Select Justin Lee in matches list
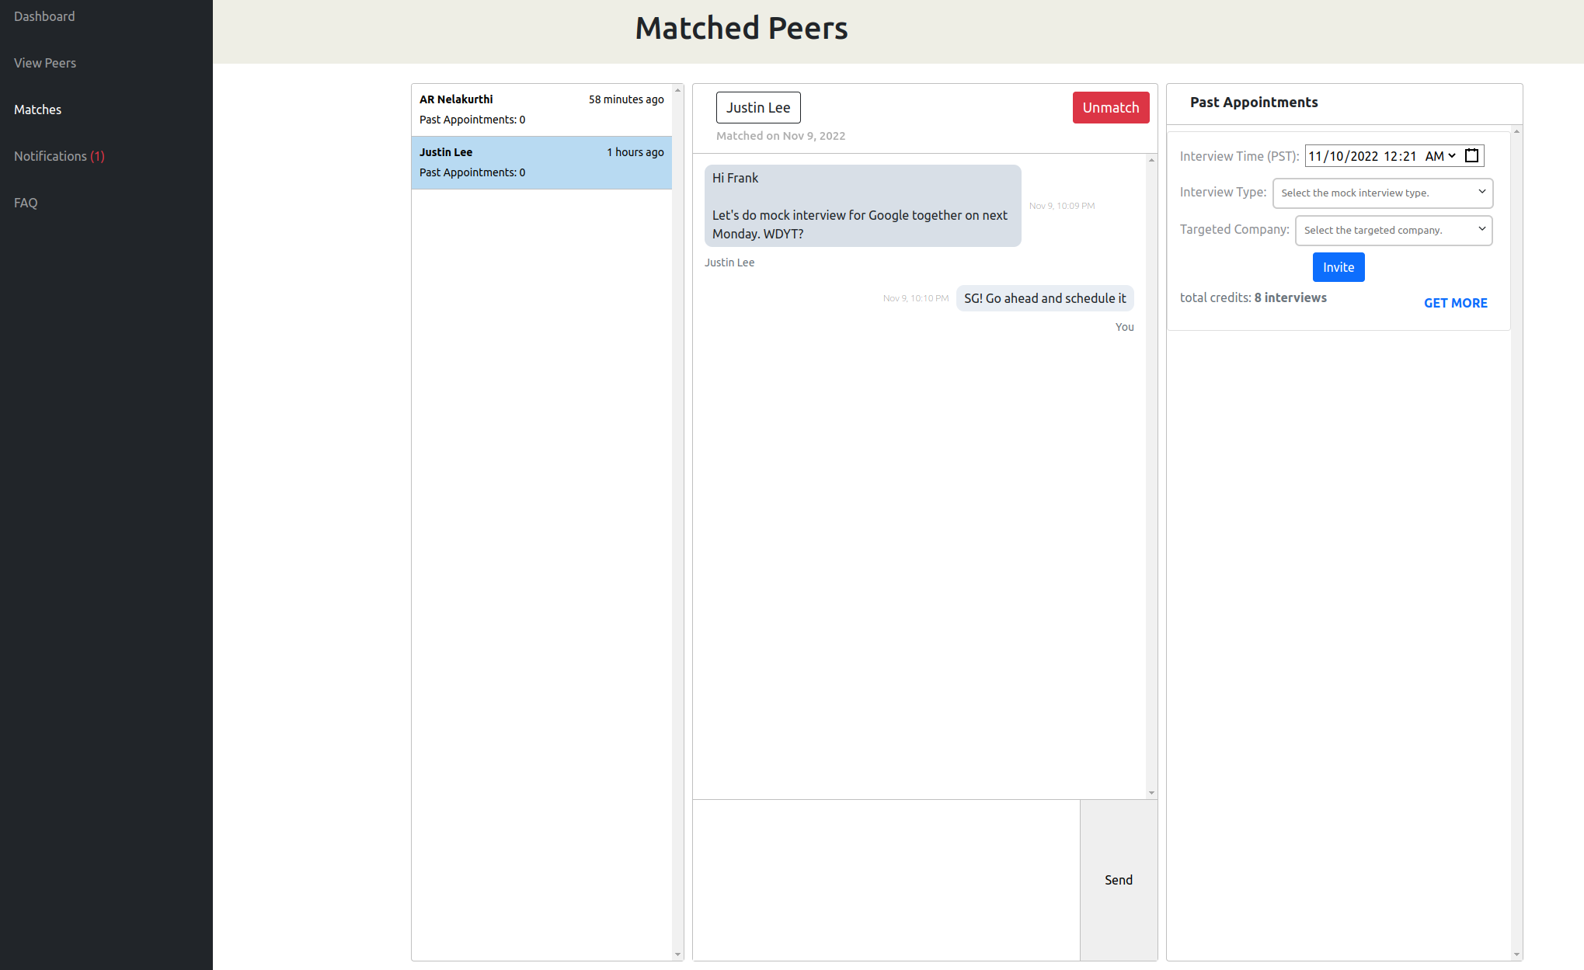 pos(541,162)
